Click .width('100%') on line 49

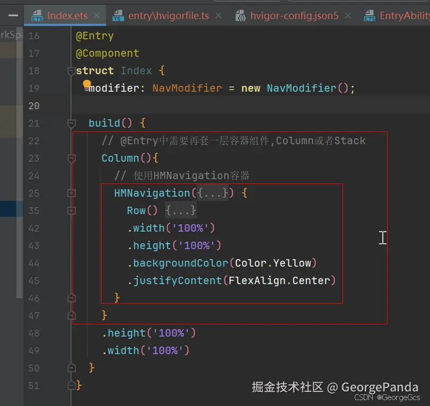[146, 351]
